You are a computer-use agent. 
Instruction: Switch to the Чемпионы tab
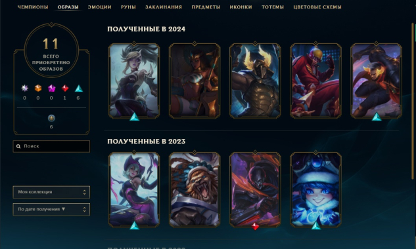click(x=33, y=7)
